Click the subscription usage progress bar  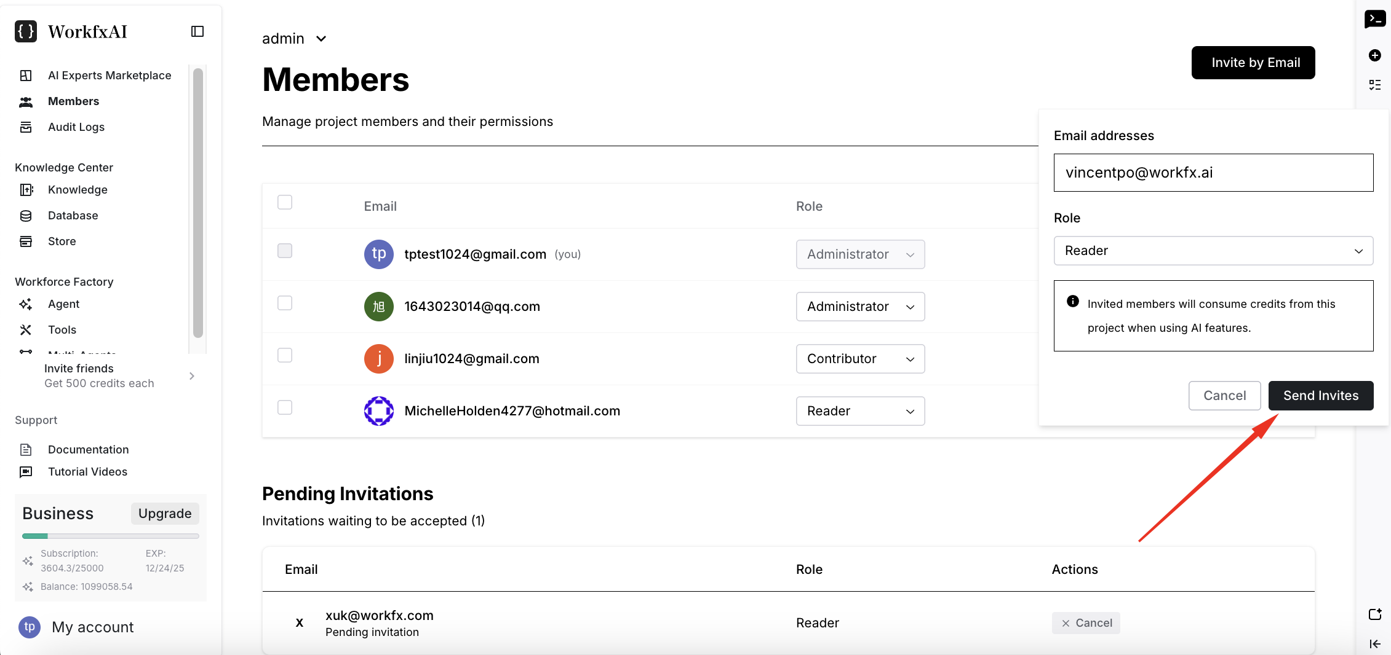click(x=111, y=536)
